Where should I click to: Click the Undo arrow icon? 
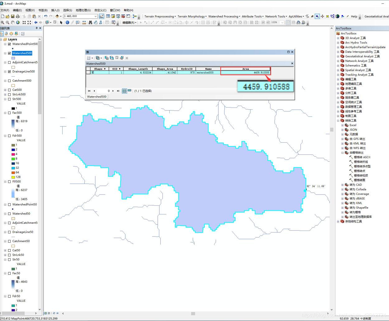tap(46, 16)
